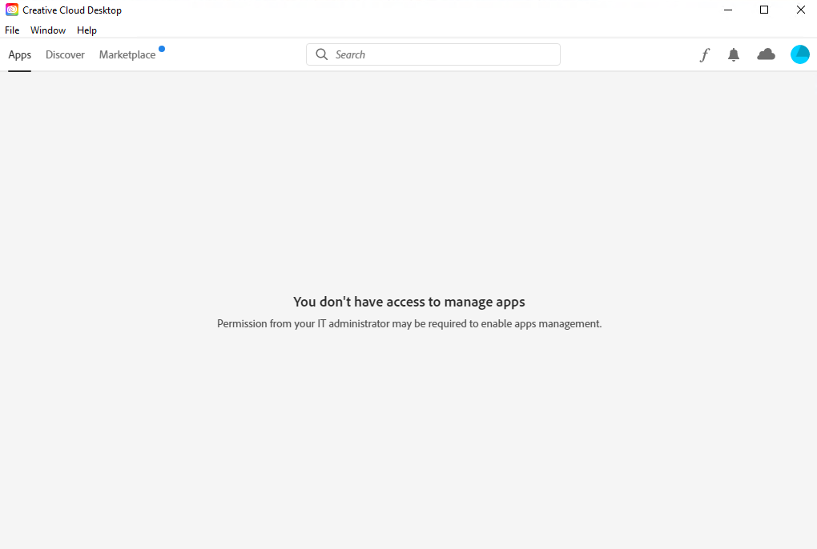This screenshot has width=817, height=549.
Task: Click the "You don't have access" heading
Action: tap(409, 302)
